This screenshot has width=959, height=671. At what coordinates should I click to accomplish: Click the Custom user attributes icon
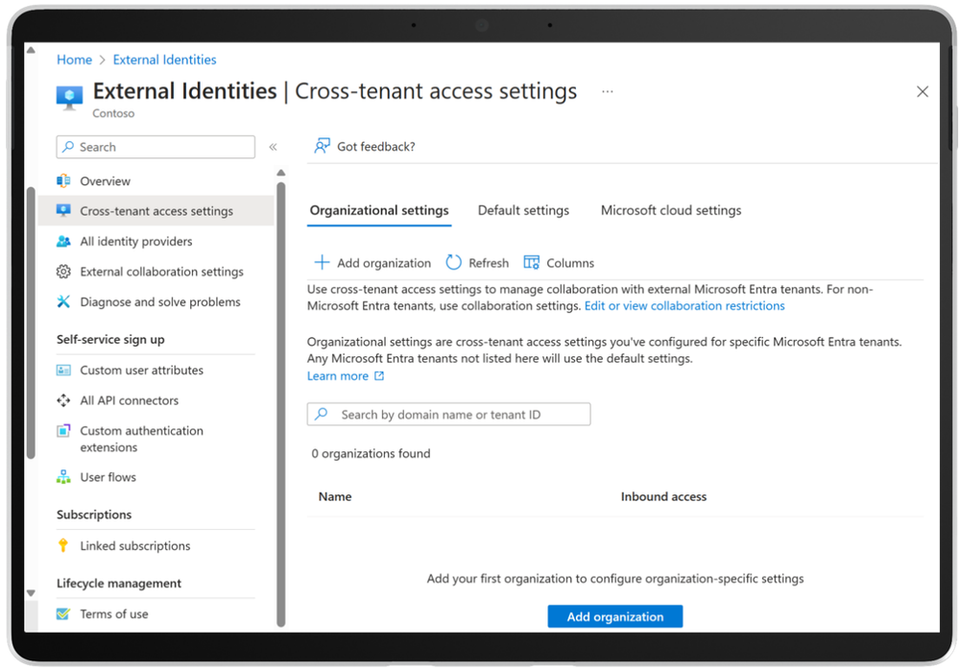64,371
